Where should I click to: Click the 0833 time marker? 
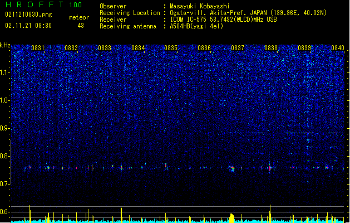[105, 48]
